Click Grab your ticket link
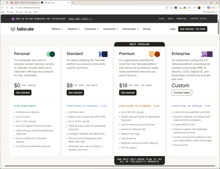220x169 pixels. [80, 19]
